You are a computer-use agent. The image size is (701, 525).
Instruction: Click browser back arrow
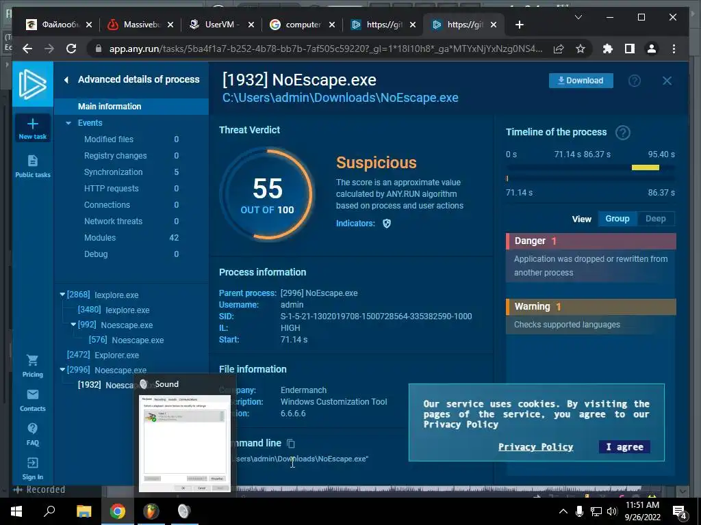(x=27, y=49)
